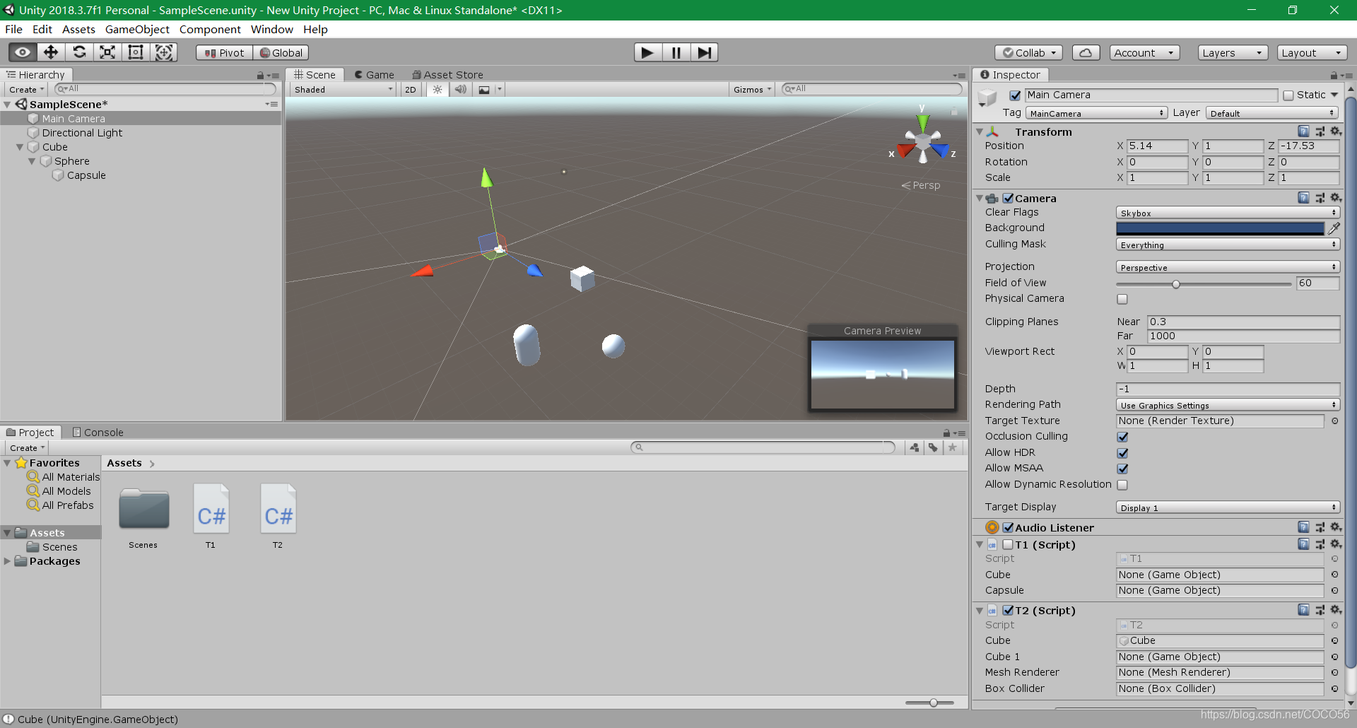Click the Pause button
The image size is (1357, 728).
pyautogui.click(x=676, y=52)
